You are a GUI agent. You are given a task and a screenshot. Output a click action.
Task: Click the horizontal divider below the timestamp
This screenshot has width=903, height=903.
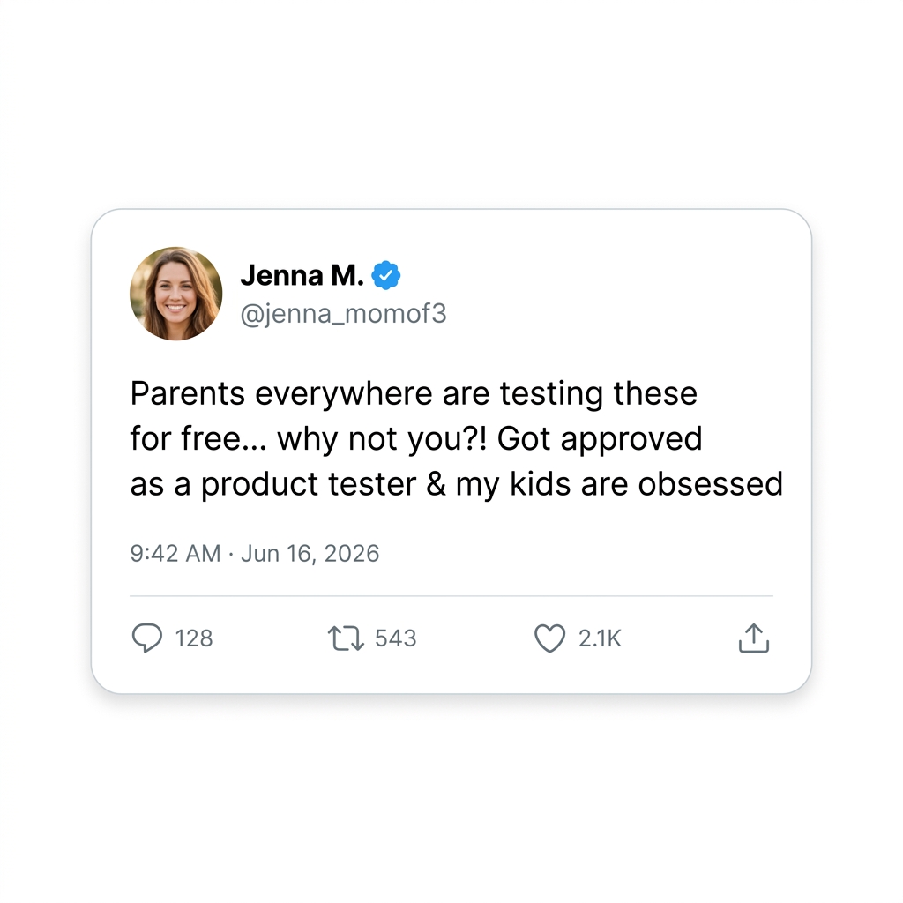(451, 596)
